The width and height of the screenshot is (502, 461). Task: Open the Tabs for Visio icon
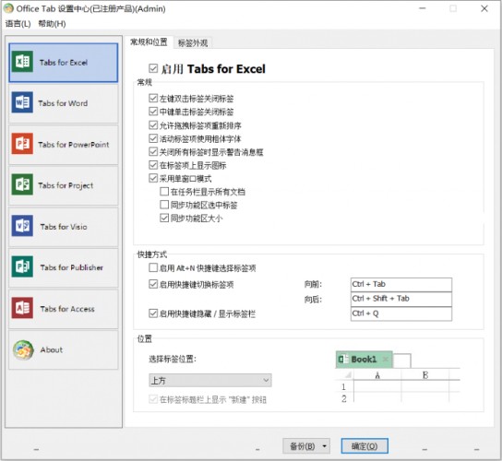click(x=22, y=226)
